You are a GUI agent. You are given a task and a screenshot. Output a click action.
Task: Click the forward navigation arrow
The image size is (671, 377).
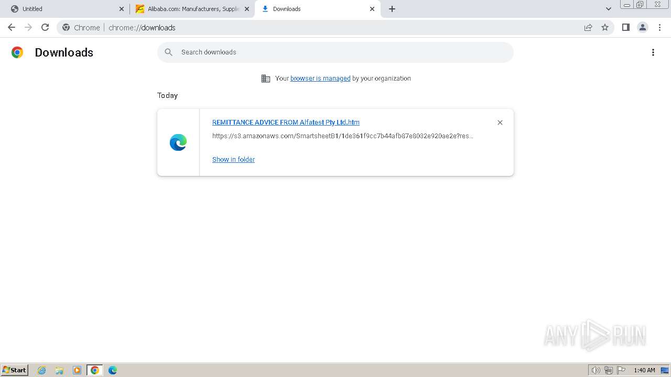pyautogui.click(x=28, y=27)
